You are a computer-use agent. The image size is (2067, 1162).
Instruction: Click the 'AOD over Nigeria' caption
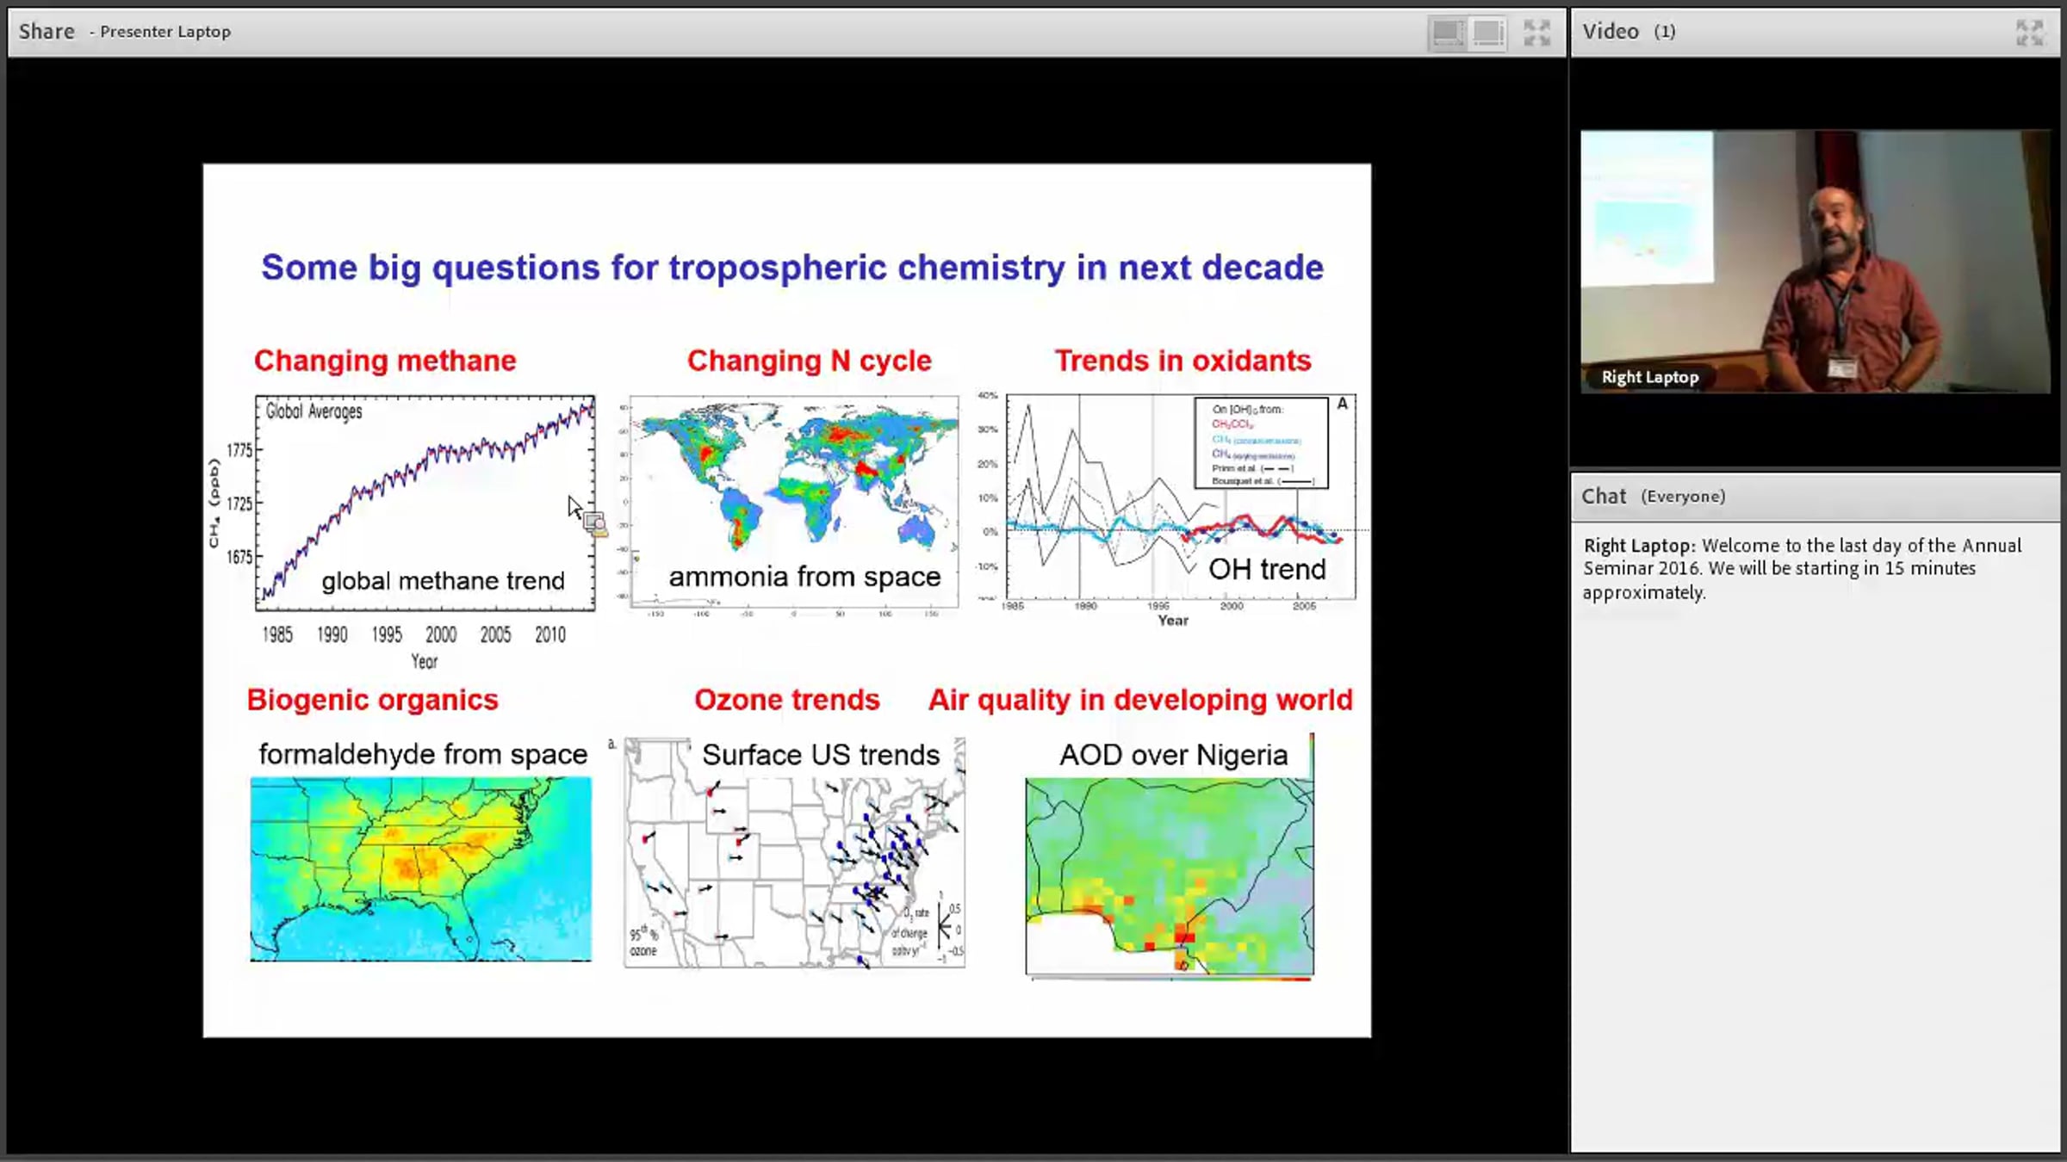1173,755
